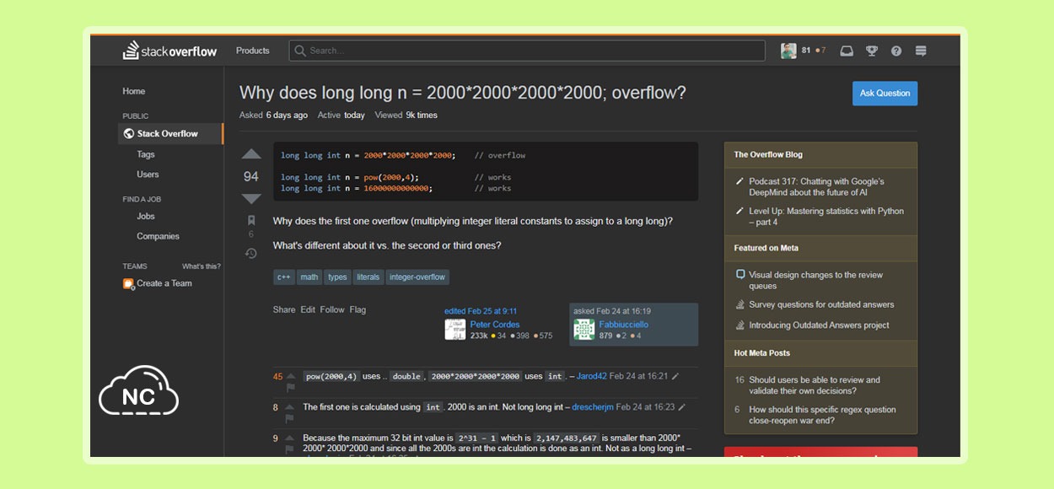This screenshot has width=1054, height=489.
Task: Focus the Search input field
Action: pyautogui.click(x=527, y=51)
